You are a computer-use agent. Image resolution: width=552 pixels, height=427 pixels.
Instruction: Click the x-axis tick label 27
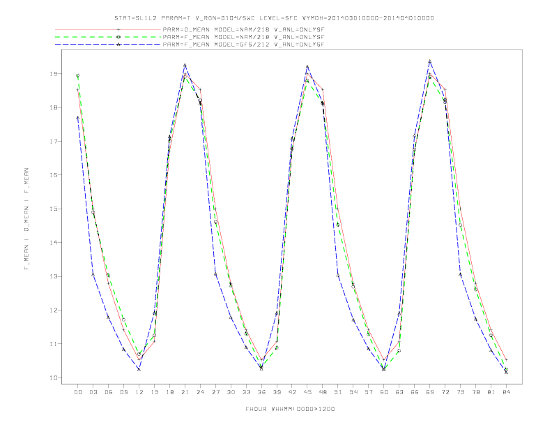[x=215, y=392]
